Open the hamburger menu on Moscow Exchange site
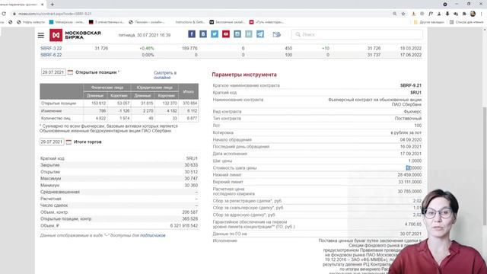The width and height of the screenshot is (487, 274). (x=41, y=35)
